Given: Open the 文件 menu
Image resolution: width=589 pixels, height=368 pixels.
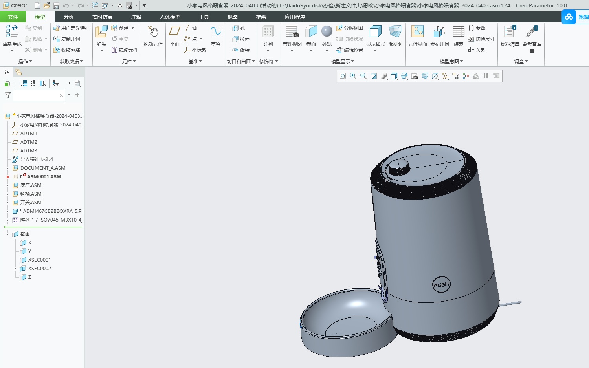Looking at the screenshot, I should (x=13, y=17).
